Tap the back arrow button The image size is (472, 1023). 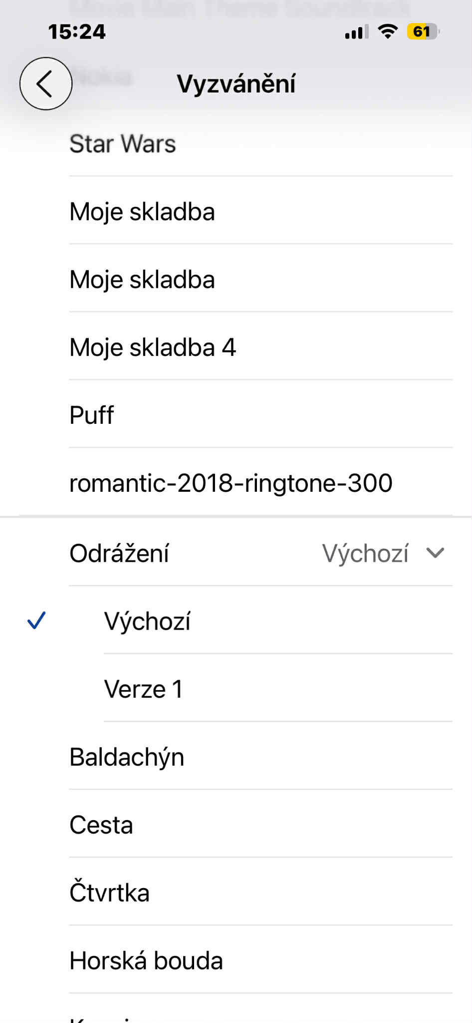click(45, 83)
